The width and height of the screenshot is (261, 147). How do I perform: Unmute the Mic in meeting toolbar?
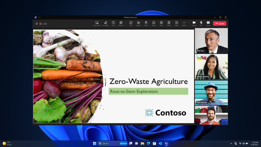coord(201,23)
